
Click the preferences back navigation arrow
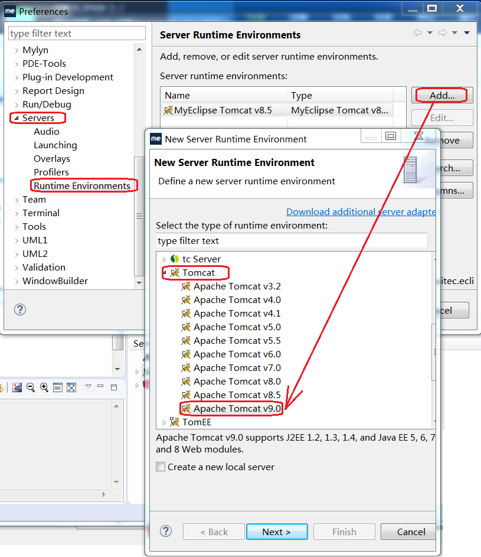(418, 32)
